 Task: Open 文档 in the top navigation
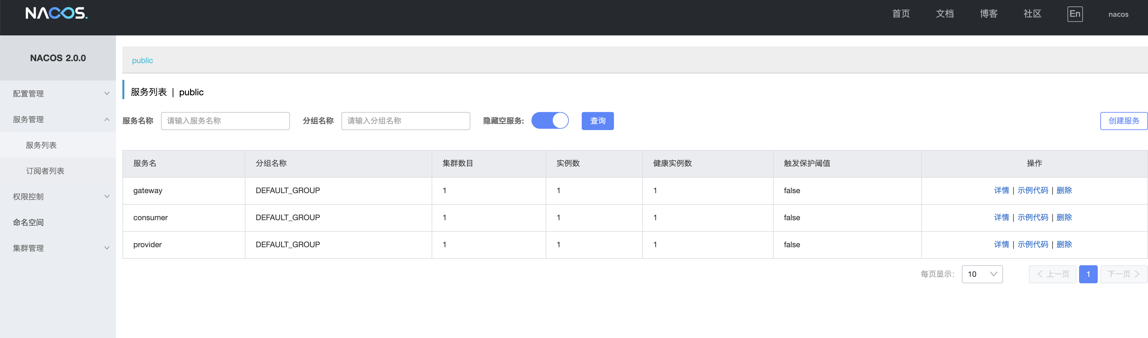944,14
